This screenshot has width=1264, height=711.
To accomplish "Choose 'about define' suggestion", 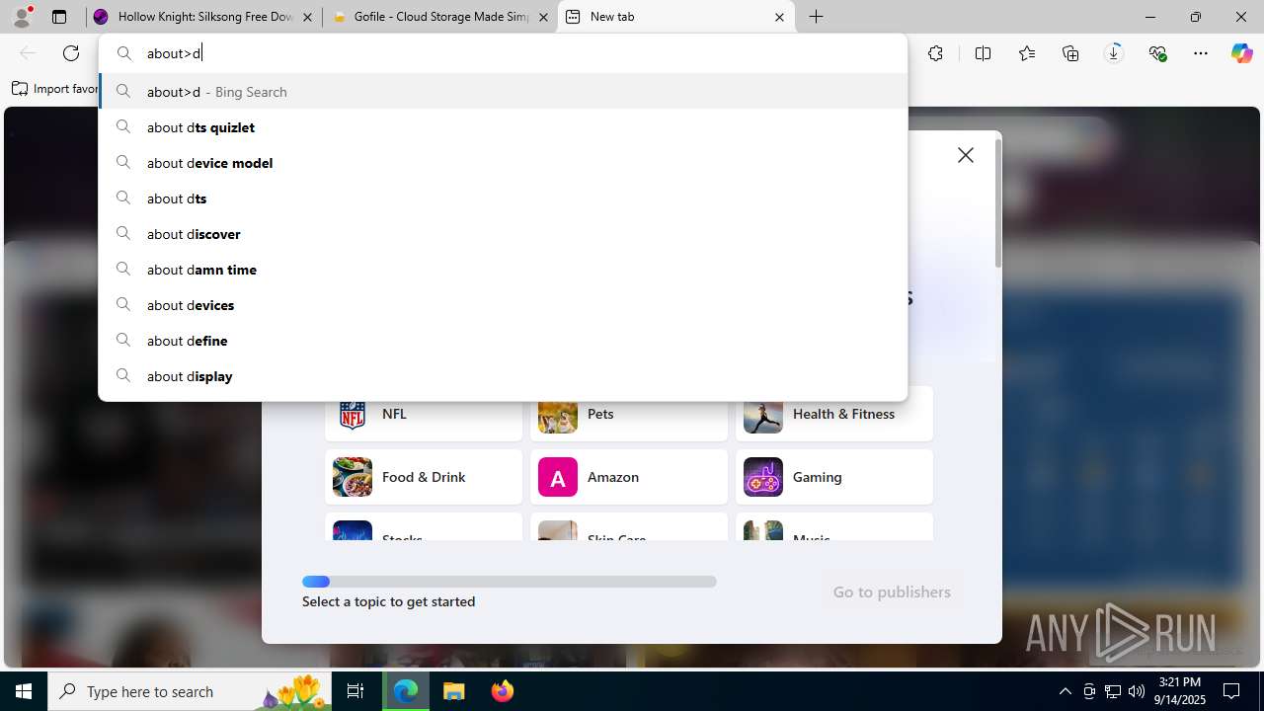I will (504, 341).
